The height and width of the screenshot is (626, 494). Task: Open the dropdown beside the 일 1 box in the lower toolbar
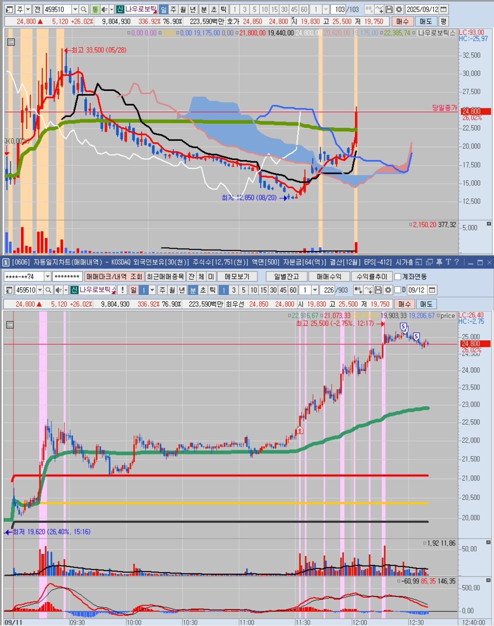(152, 290)
